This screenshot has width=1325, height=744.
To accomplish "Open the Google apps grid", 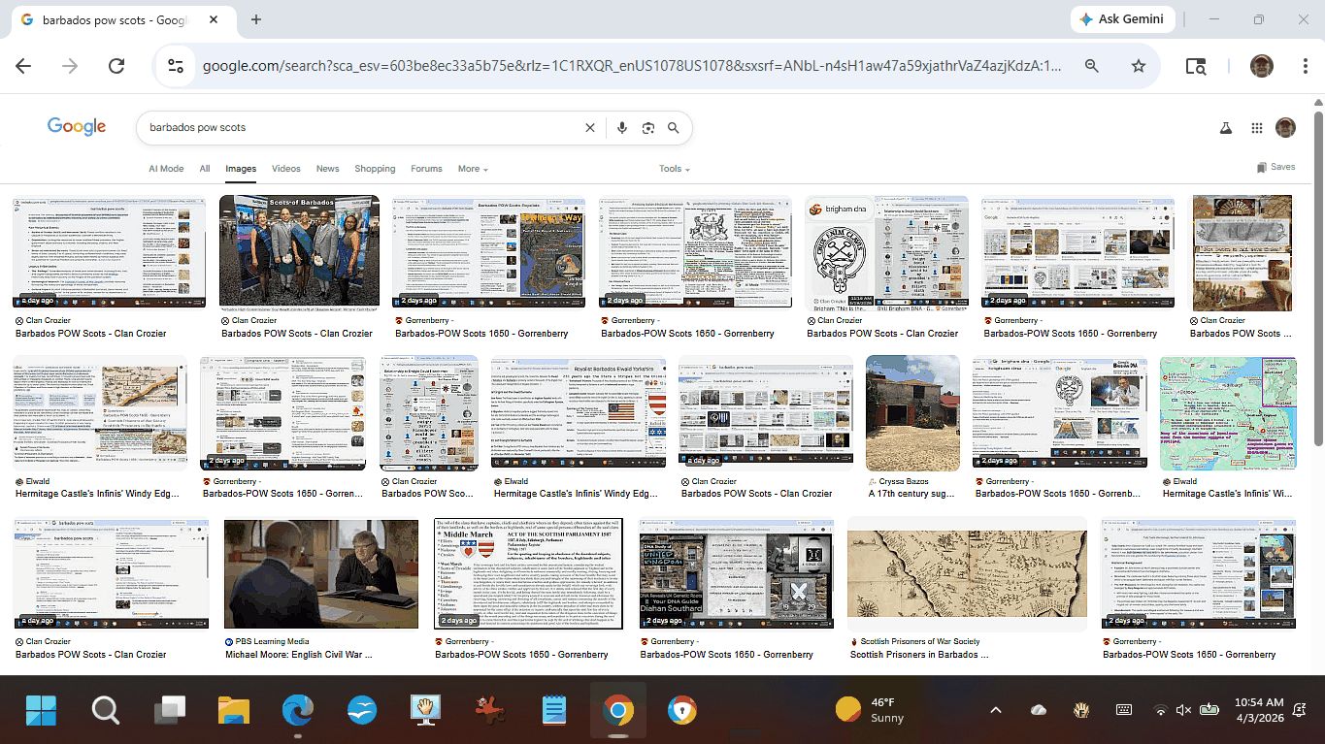I will click(x=1256, y=128).
